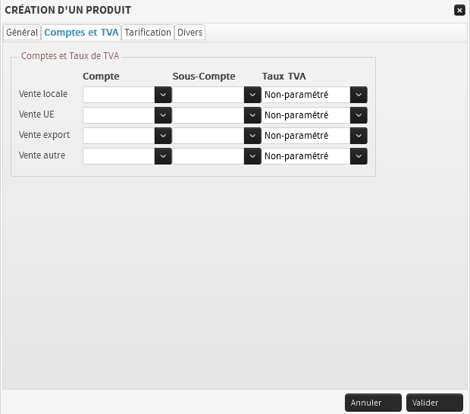Open Vente locale Taux TVA dropdown
This screenshot has height=414, width=470.
tap(315, 95)
